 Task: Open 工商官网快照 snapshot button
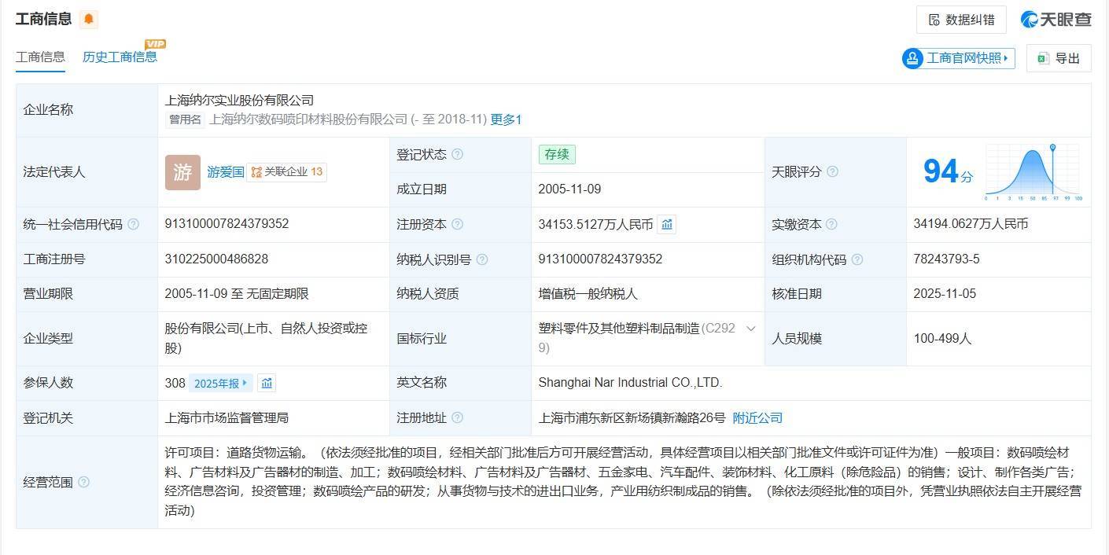point(959,58)
